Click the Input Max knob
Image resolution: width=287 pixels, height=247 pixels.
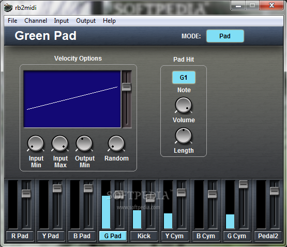click(60, 143)
